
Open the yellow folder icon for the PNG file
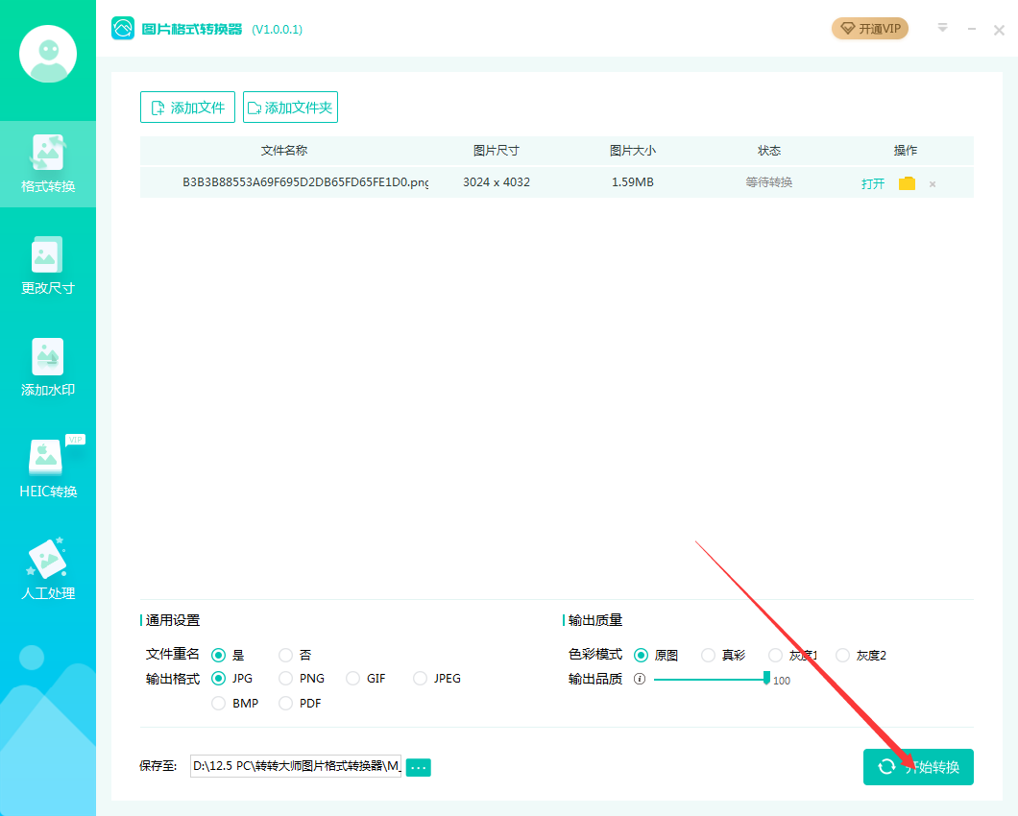click(x=907, y=182)
